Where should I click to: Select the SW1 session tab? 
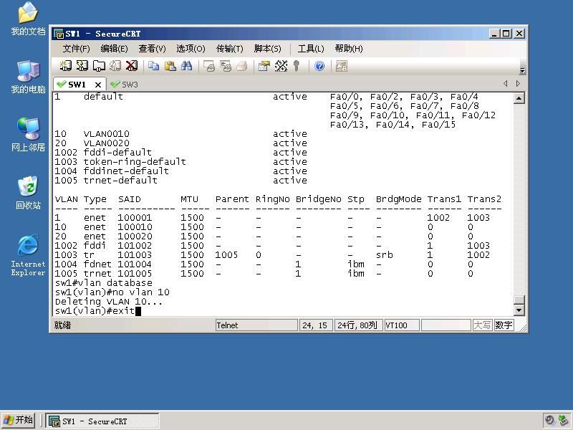coord(77,85)
